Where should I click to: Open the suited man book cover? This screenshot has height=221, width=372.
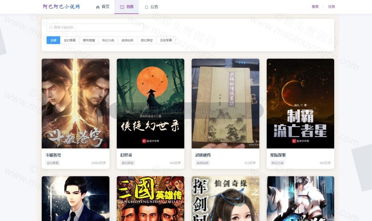point(76,199)
